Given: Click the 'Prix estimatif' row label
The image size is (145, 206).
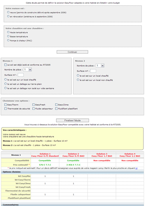Looking at the screenshot, I should pyautogui.click(x=21, y=165).
